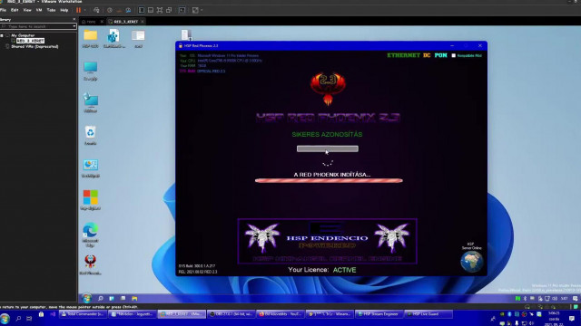
Task: Collapse the My Computer tree node
Action: (x=2, y=35)
